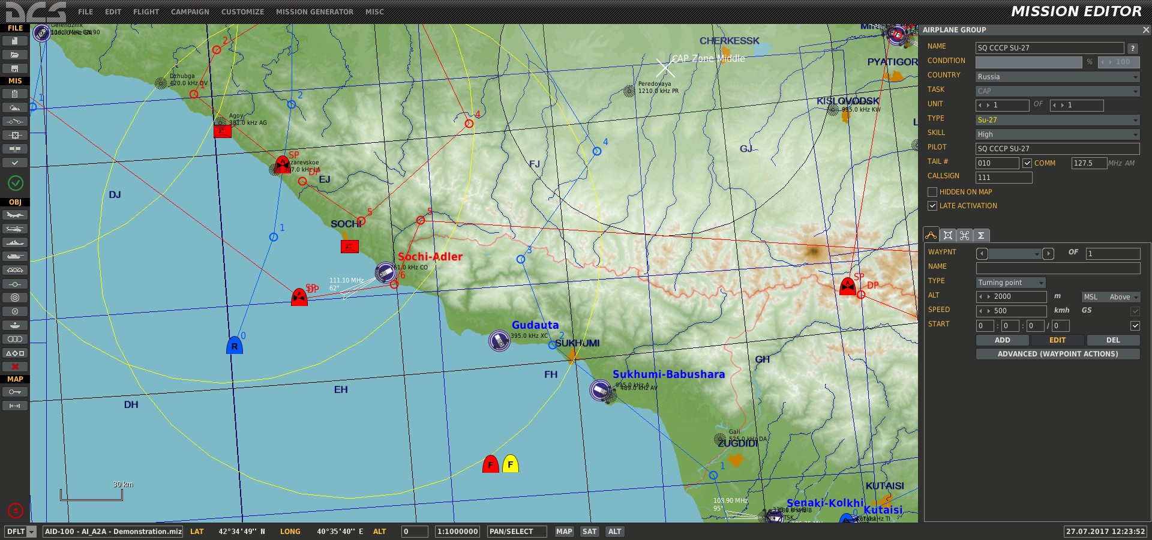This screenshot has width=1152, height=540.
Task: Open the Mission Generator menu
Action: tap(314, 12)
